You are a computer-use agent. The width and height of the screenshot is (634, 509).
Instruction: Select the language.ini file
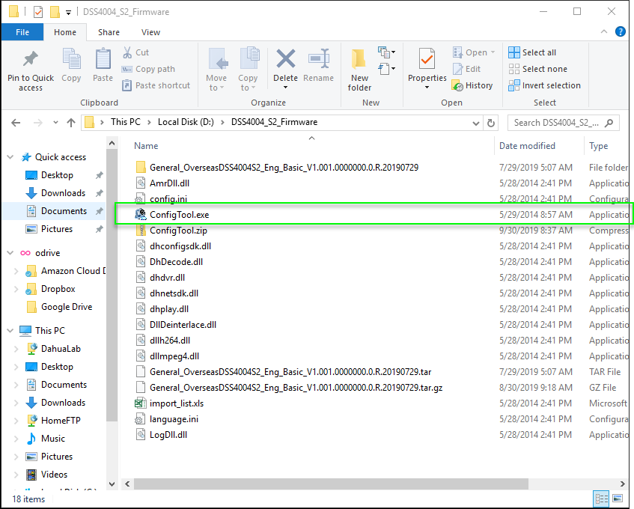(174, 419)
